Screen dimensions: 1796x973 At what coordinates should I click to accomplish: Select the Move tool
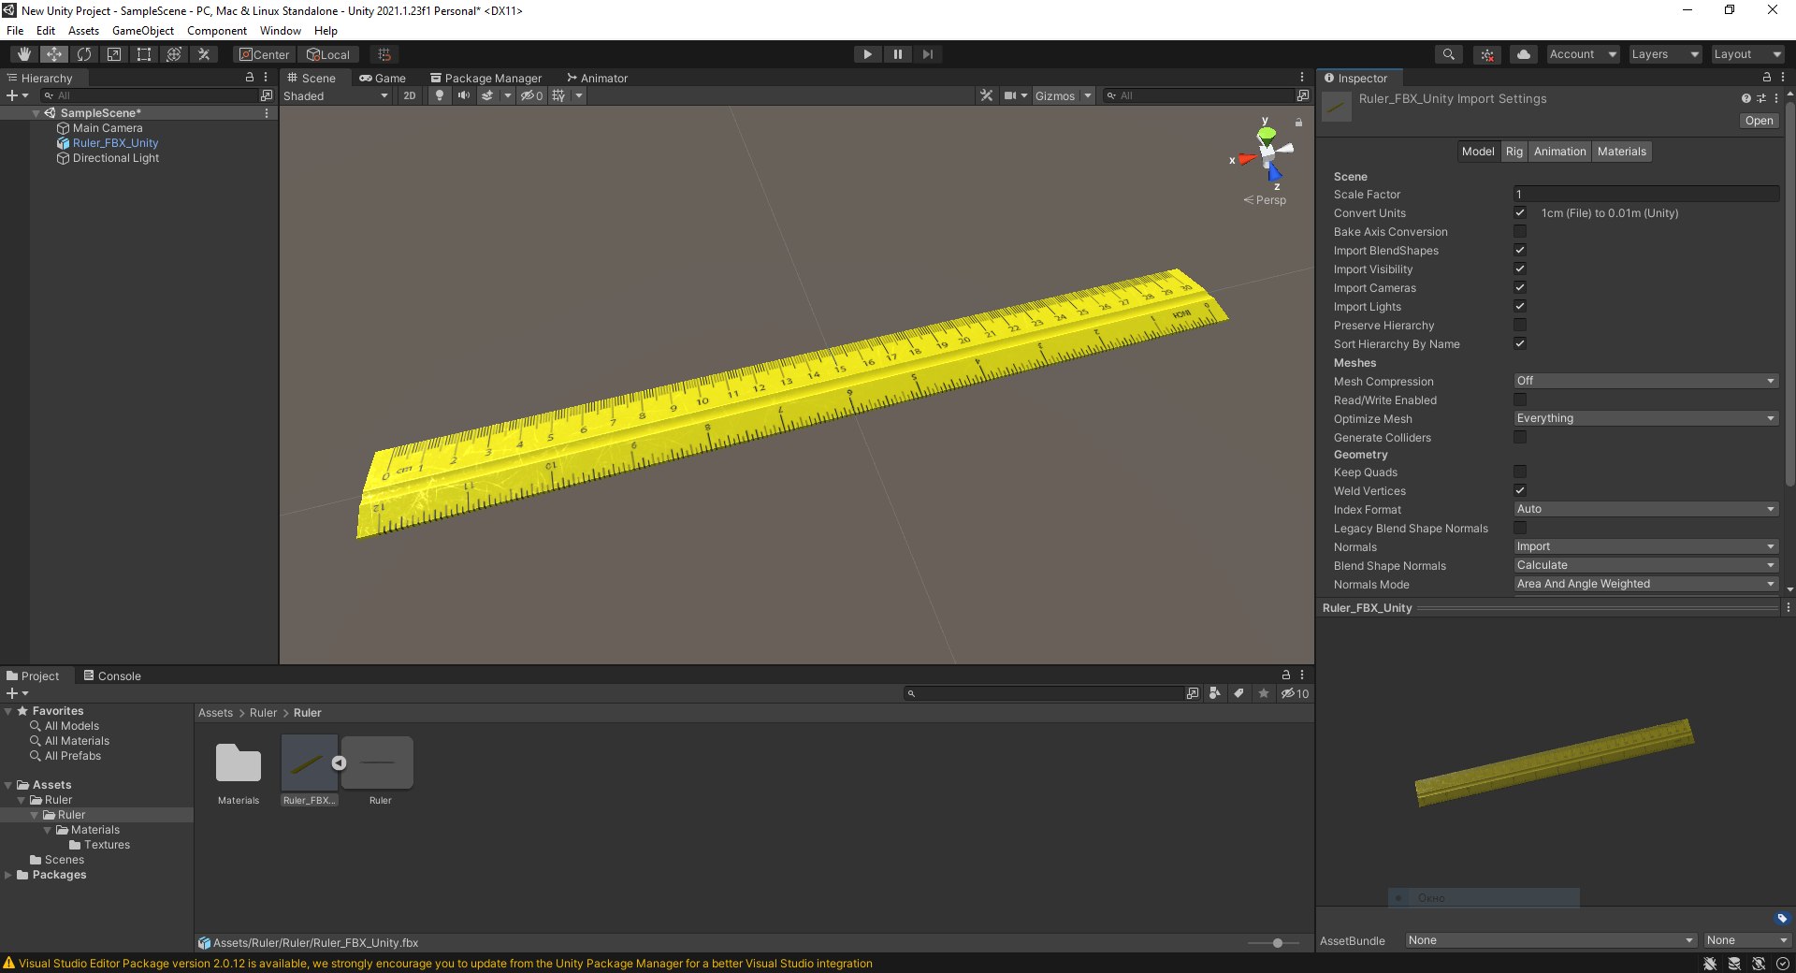(54, 54)
